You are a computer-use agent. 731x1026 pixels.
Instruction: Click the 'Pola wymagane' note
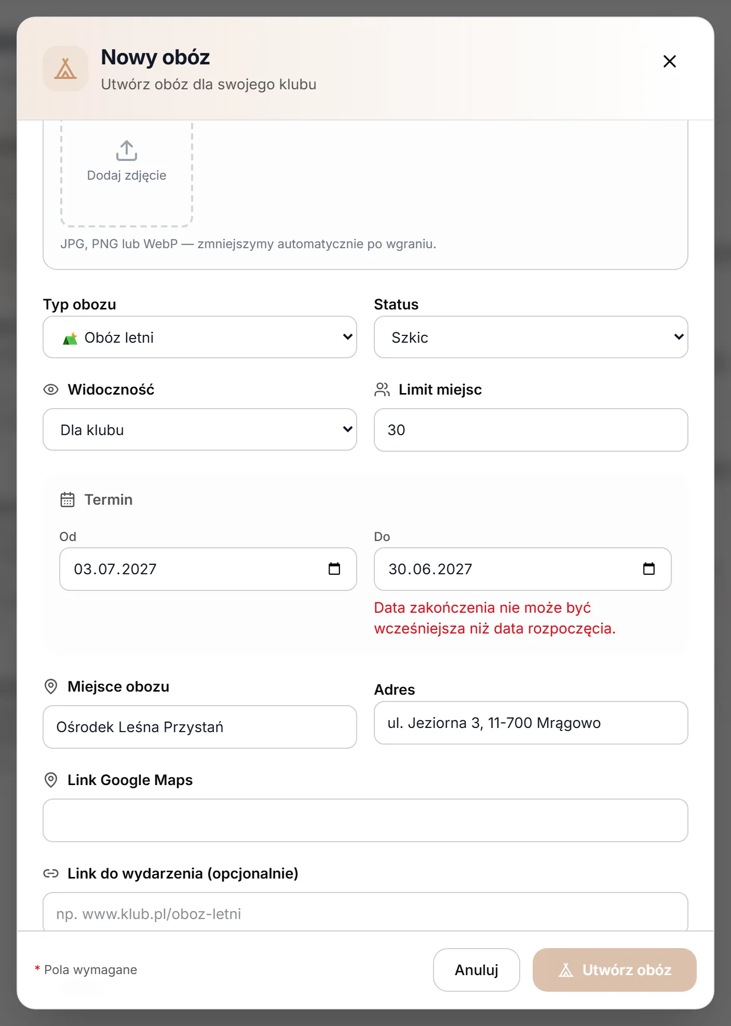pyautogui.click(x=86, y=970)
